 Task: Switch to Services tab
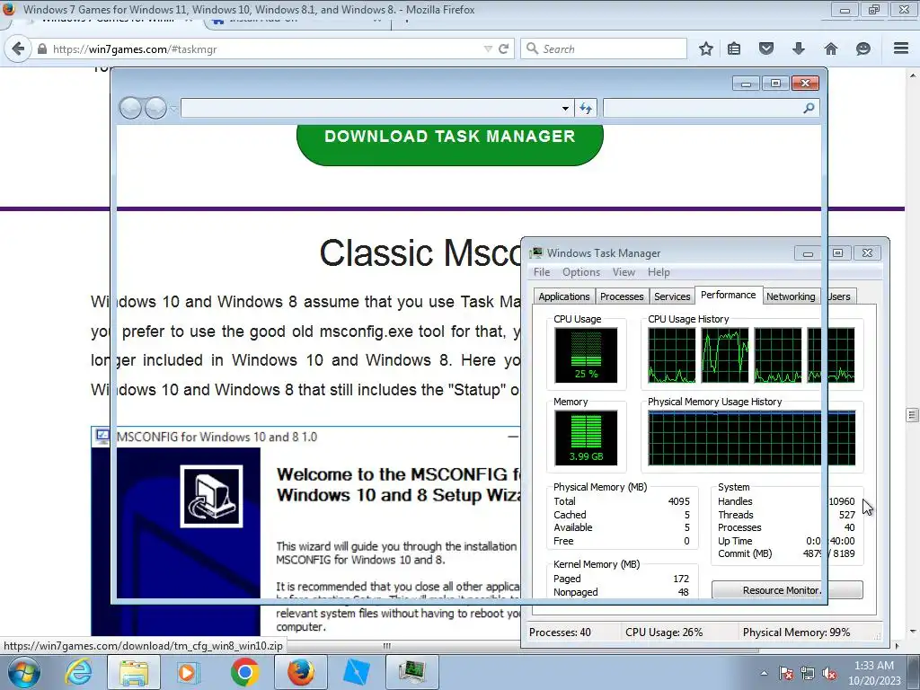coord(672,296)
